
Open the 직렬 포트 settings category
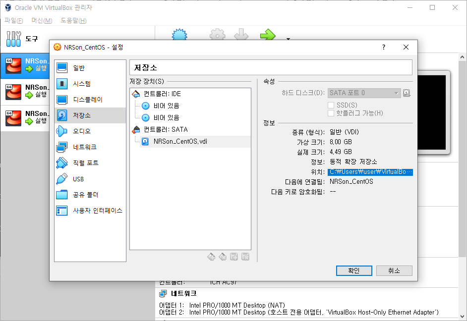point(90,163)
